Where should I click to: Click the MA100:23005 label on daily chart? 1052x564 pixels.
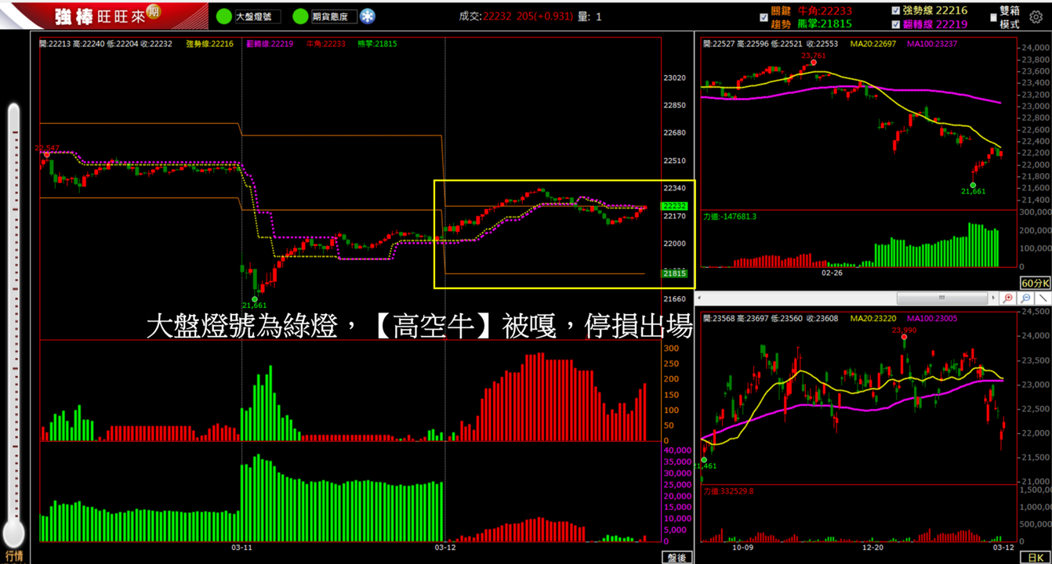(932, 318)
